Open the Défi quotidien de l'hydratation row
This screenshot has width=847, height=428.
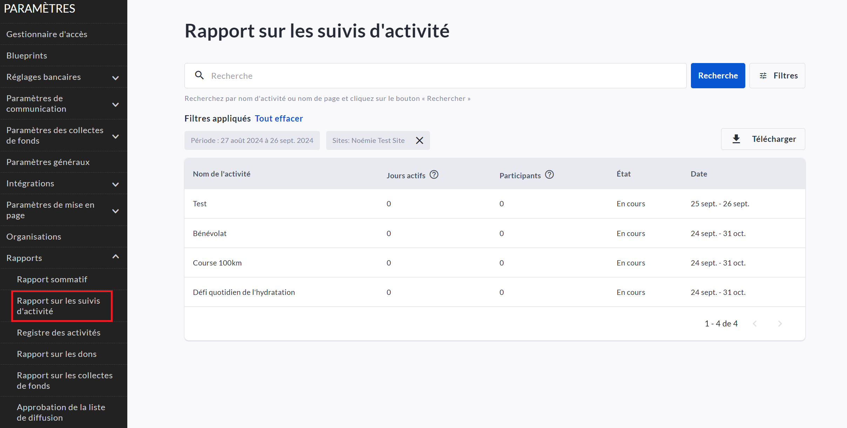[x=244, y=292]
